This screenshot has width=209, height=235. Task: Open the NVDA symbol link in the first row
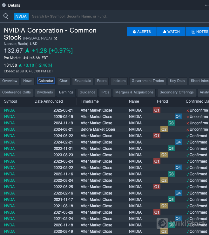point(9,110)
